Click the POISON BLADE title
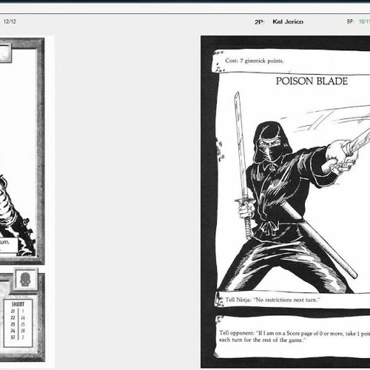The width and height of the screenshot is (370, 370). click(x=312, y=81)
